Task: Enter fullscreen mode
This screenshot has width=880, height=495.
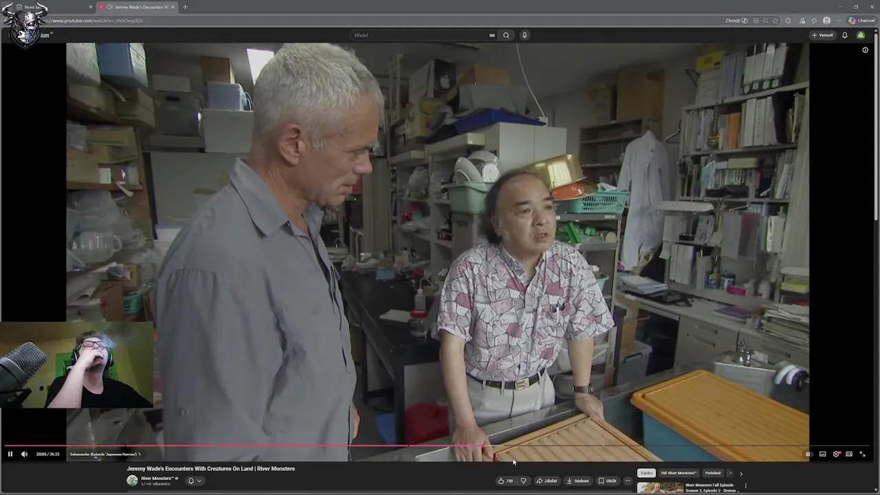Action: click(x=863, y=454)
